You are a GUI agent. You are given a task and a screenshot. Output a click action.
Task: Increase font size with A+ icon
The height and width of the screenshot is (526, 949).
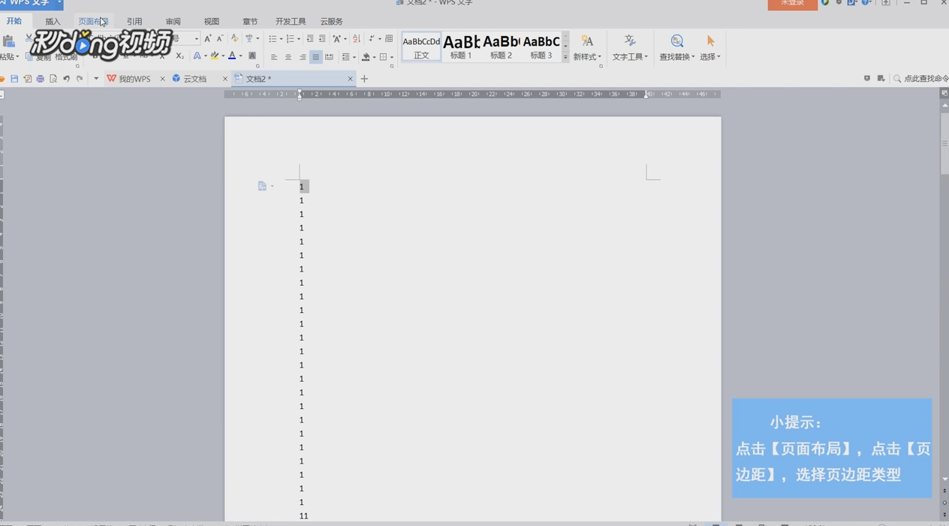pos(208,38)
